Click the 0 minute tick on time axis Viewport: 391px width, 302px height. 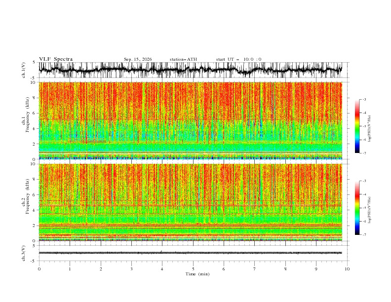pyautogui.click(x=39, y=269)
